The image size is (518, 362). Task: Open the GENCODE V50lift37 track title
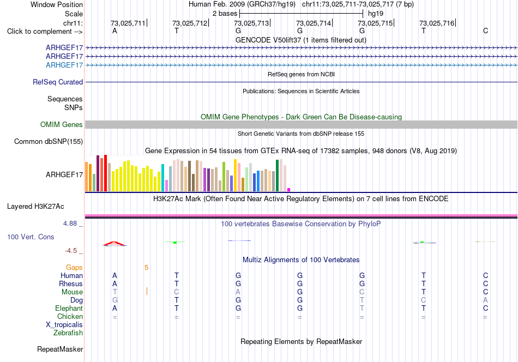pos(300,40)
